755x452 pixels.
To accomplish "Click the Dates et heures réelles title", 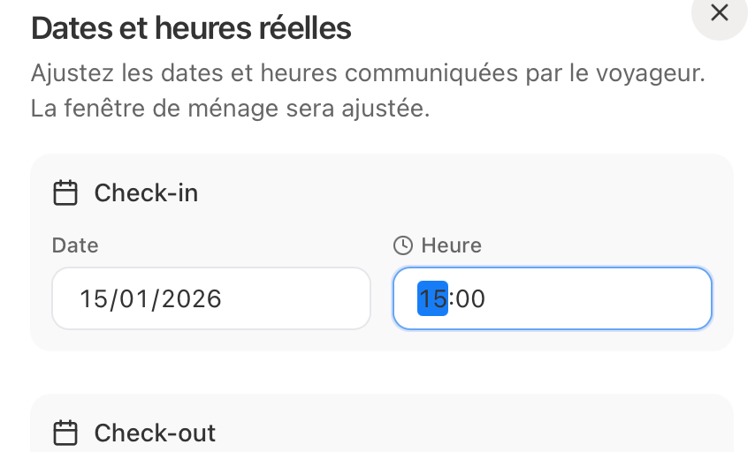I will coord(191,28).
